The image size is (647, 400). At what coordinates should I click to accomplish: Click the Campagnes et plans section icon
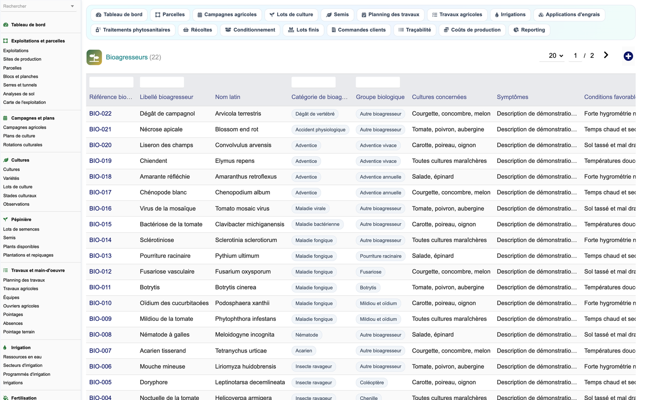[x=6, y=118]
